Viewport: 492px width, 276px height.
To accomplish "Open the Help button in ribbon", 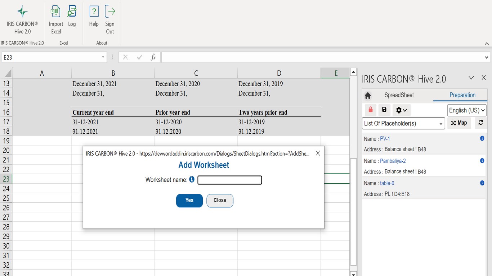I will [94, 16].
